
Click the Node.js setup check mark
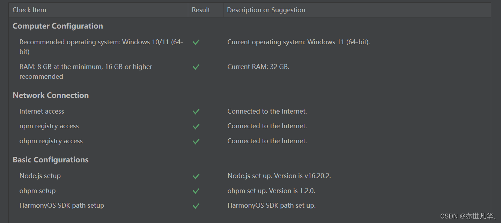click(196, 176)
